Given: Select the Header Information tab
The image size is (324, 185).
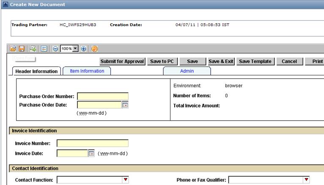Looking at the screenshot, I should click(36, 71).
